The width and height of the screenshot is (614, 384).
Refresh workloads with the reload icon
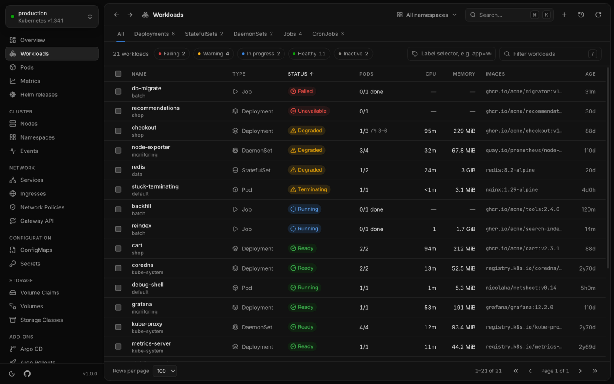click(x=598, y=15)
